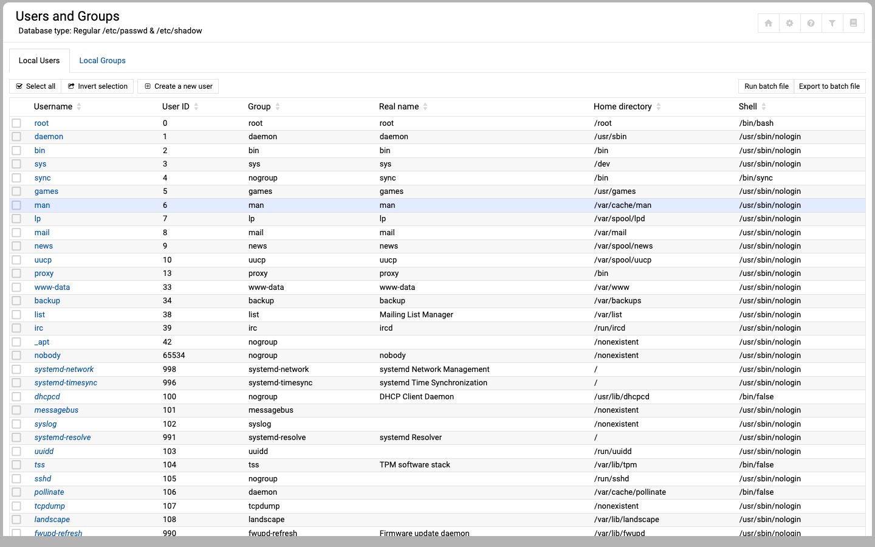Viewport: 875px width, 547px height.
Task: Open module configuration via the gear icon
Action: (789, 23)
